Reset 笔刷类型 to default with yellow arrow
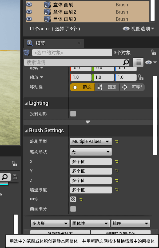159x248 pixels. point(117,141)
